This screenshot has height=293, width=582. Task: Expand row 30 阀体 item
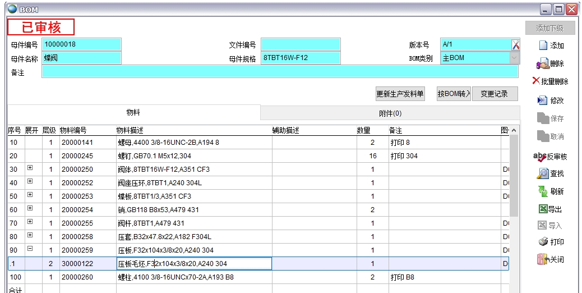pos(30,168)
